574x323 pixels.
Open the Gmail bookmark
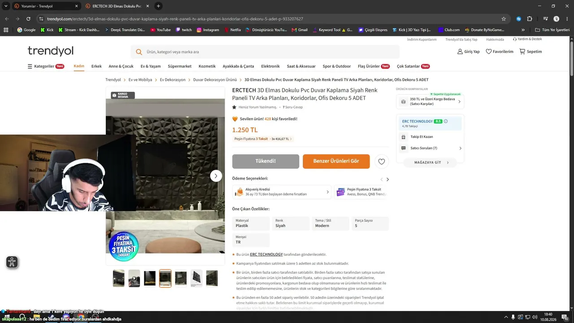click(x=300, y=30)
